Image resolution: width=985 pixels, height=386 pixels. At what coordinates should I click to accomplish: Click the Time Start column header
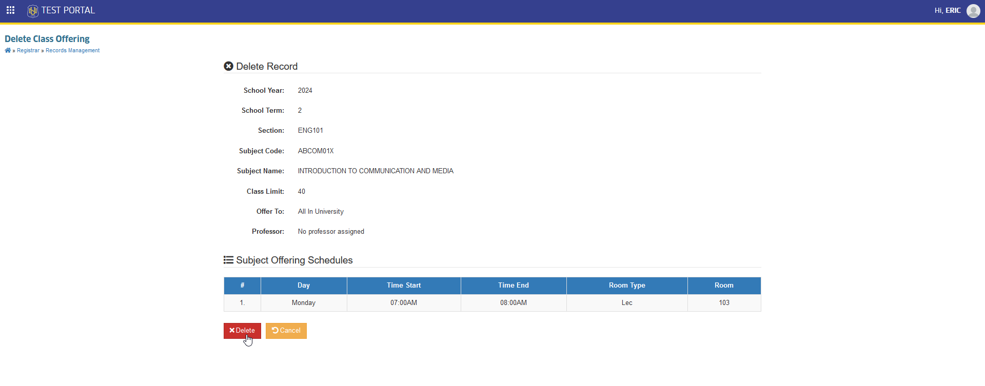pos(404,286)
